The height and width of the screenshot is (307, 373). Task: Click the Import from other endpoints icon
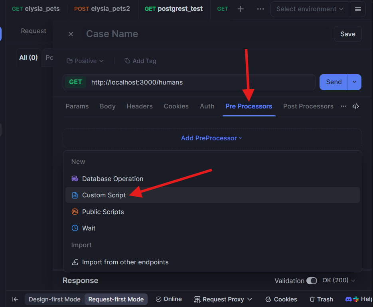[74, 262]
